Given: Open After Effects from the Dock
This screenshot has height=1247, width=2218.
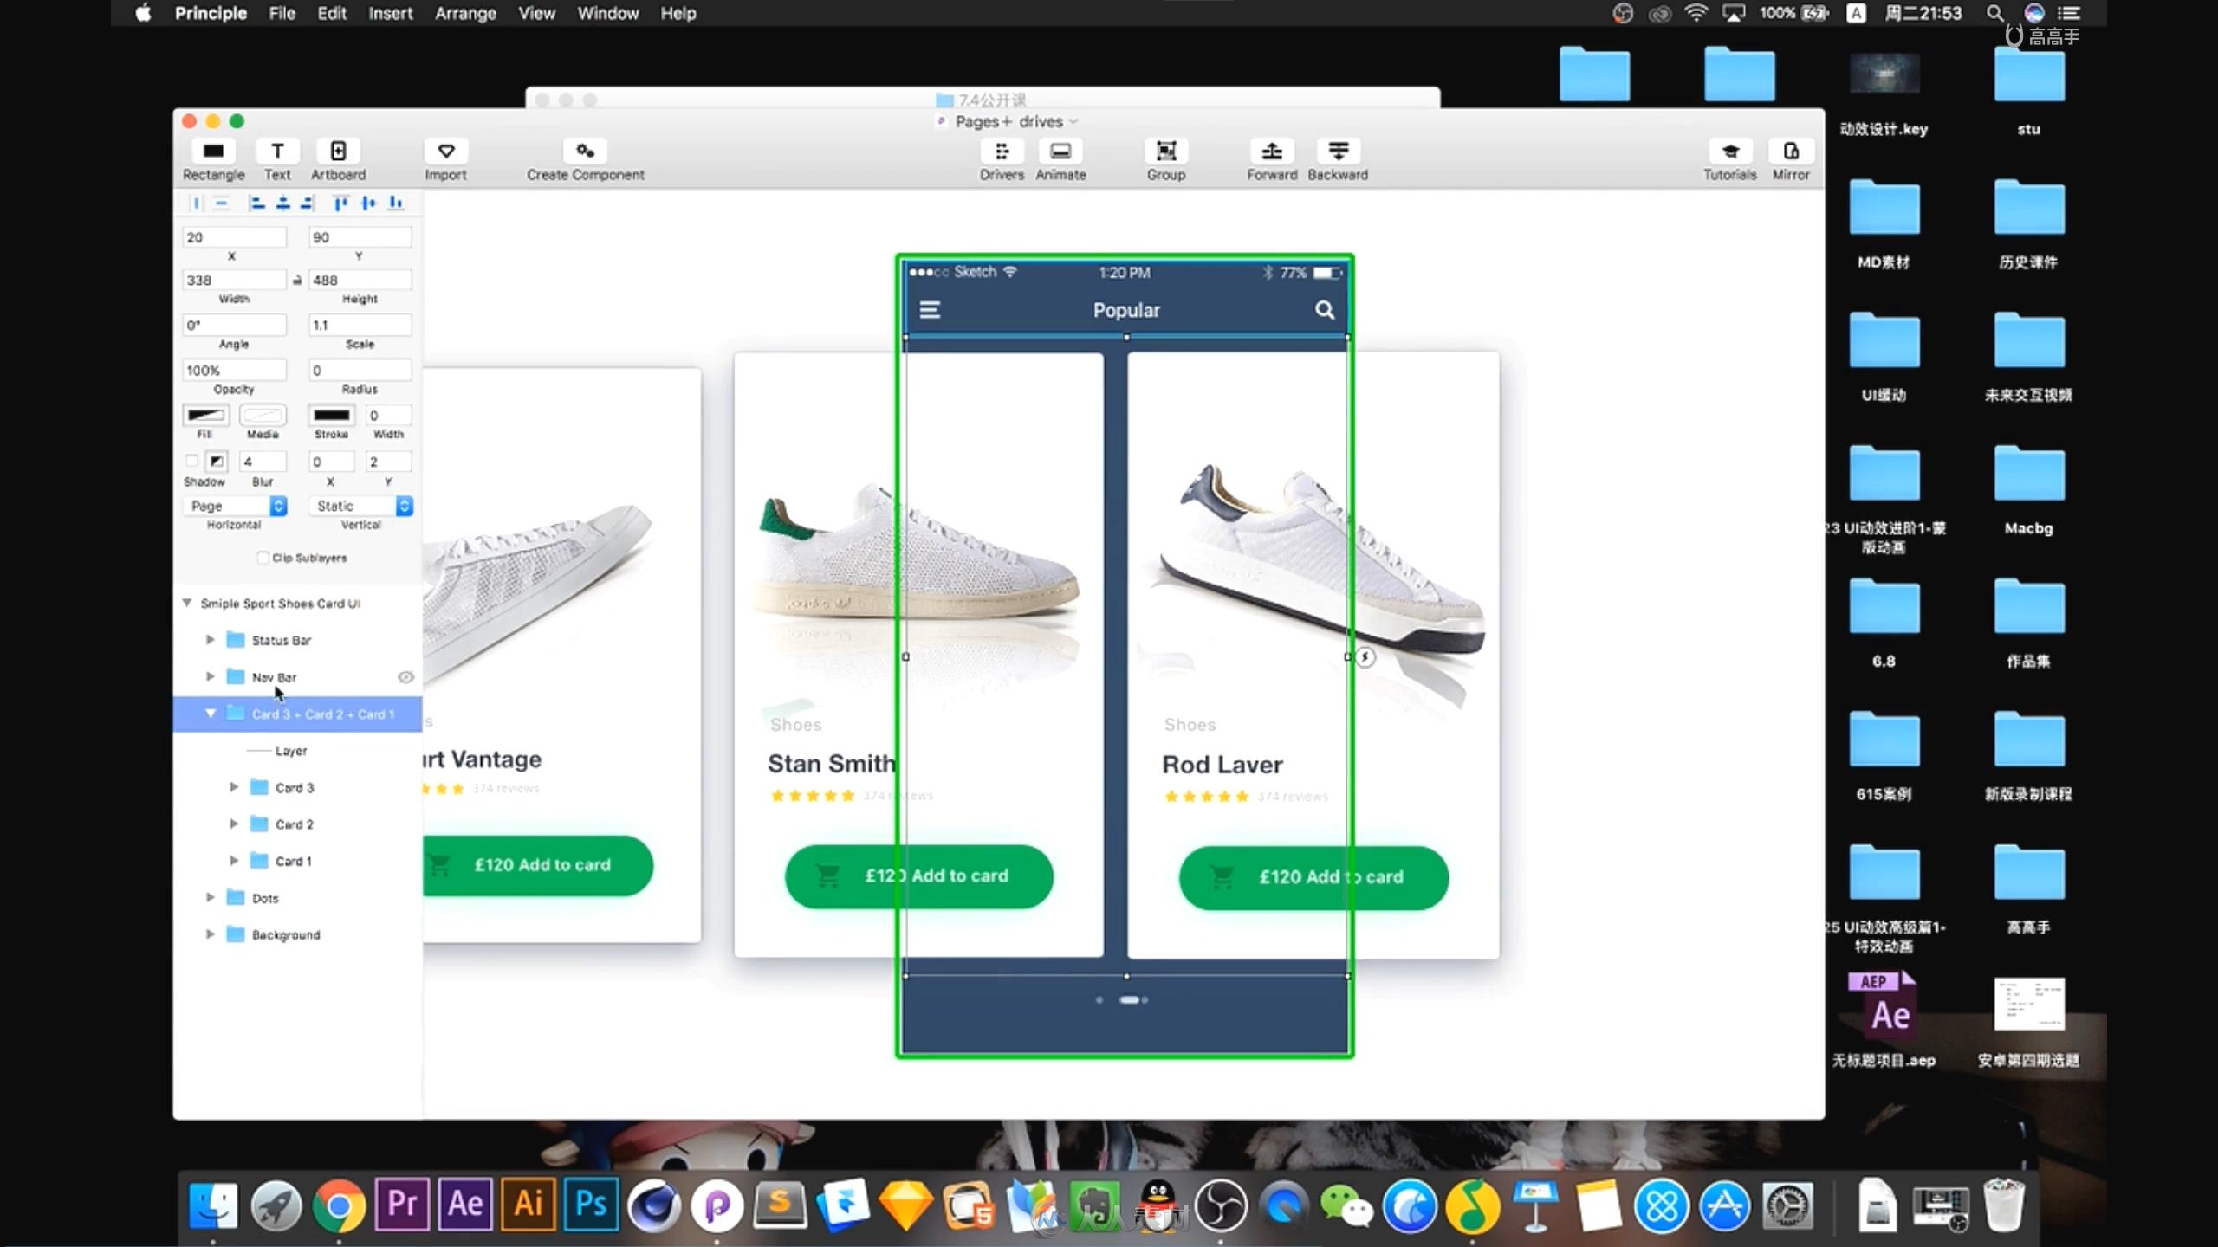Looking at the screenshot, I should click(x=465, y=1205).
